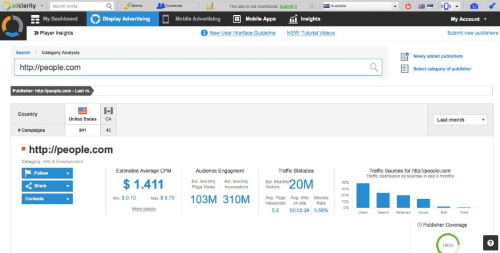Open the help question mark button
Image resolution: width=500 pixels, height=253 pixels.
490,243
